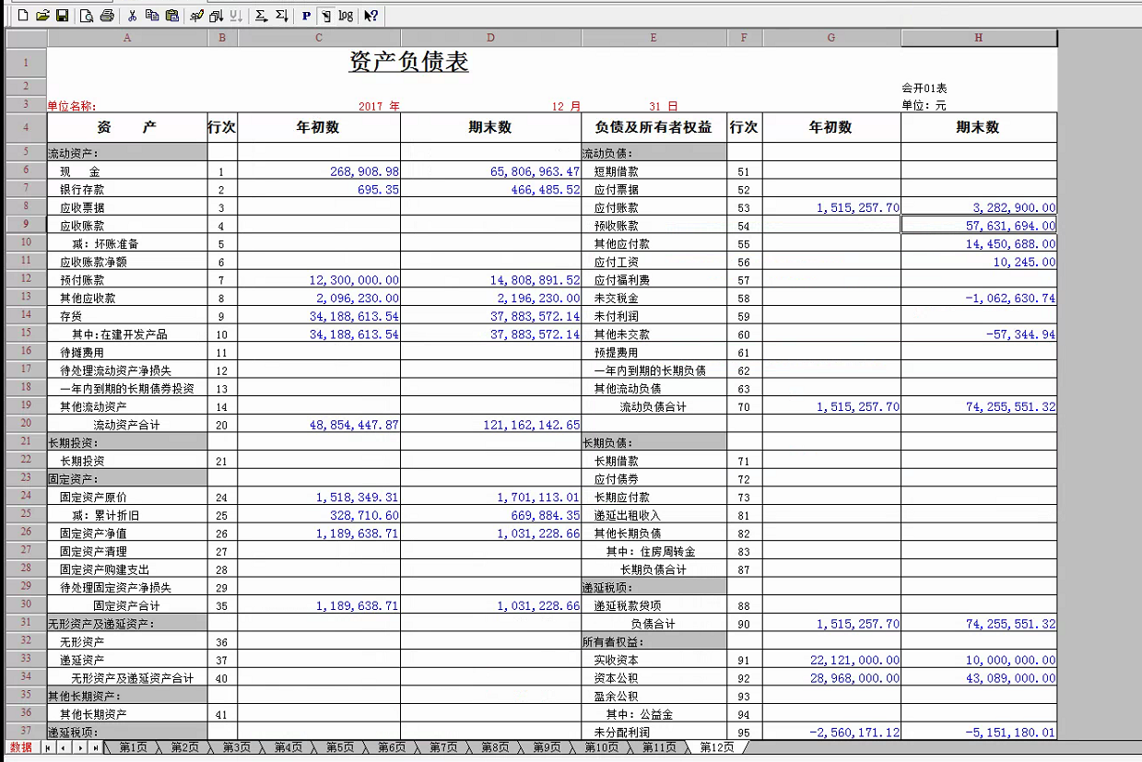Select cell with value 268,908.98

(319, 171)
